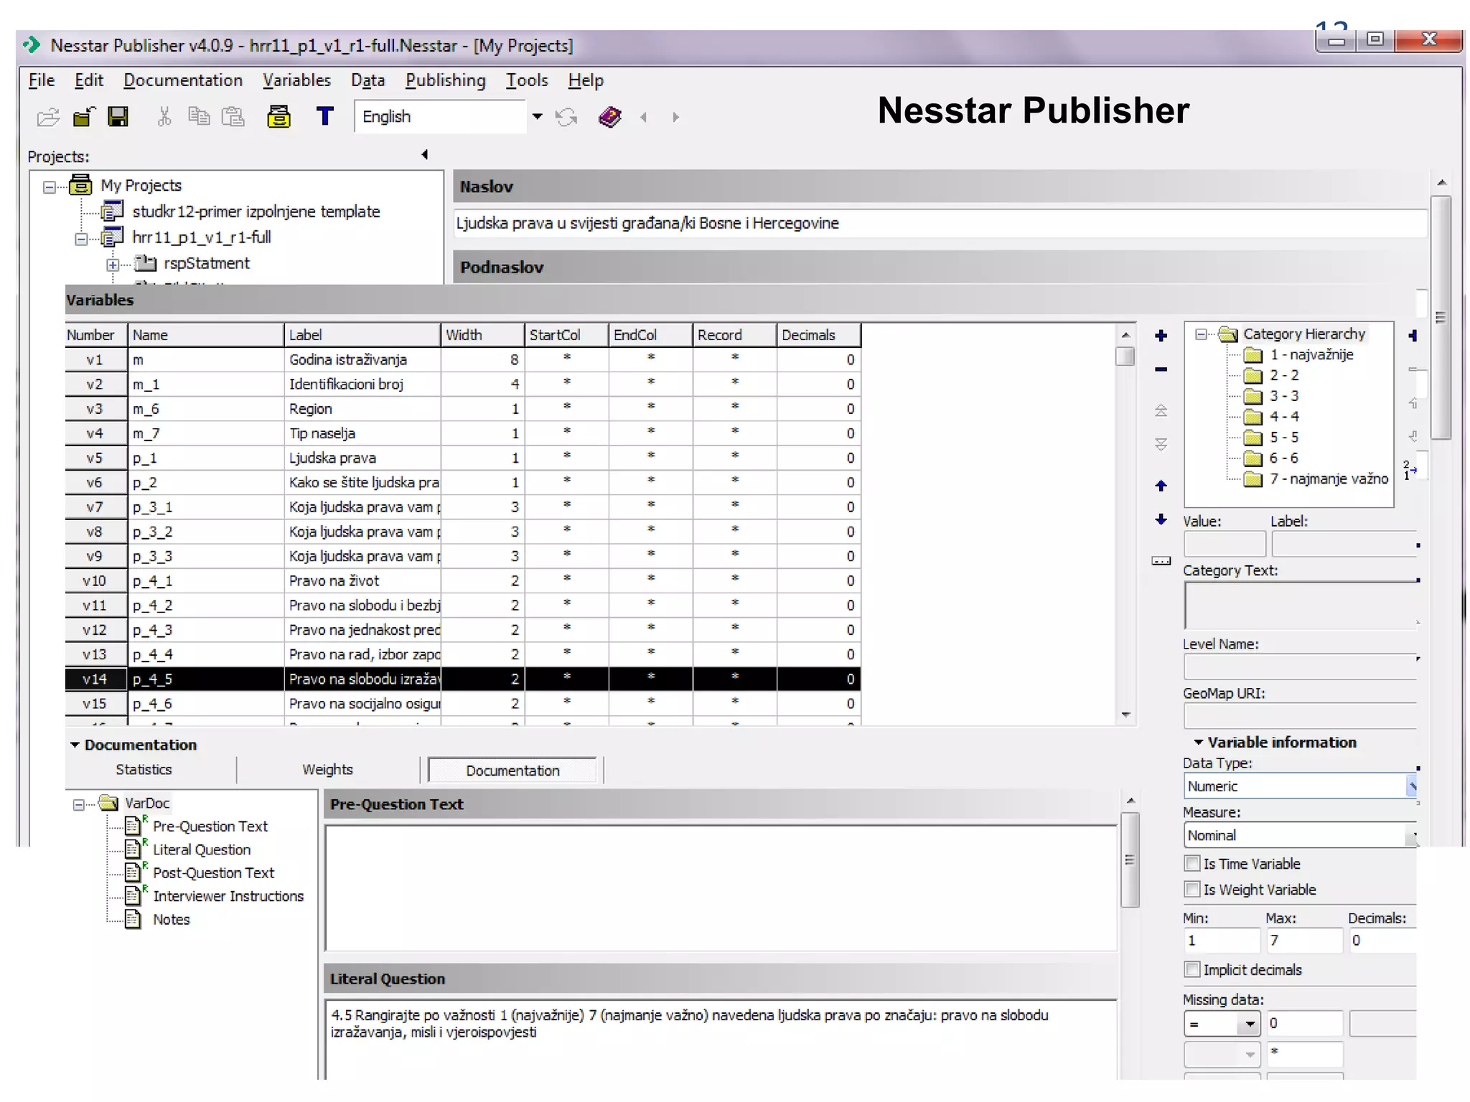
Task: Collapse the My Projects tree node
Action: [49, 187]
